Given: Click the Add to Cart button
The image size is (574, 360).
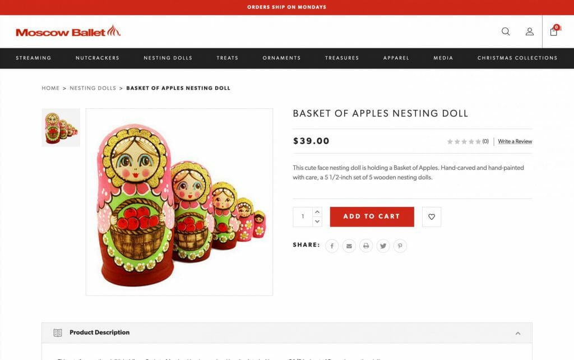Looking at the screenshot, I should [x=372, y=217].
